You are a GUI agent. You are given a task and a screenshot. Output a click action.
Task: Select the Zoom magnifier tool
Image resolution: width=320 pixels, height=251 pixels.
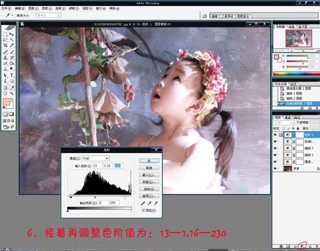click(12, 93)
